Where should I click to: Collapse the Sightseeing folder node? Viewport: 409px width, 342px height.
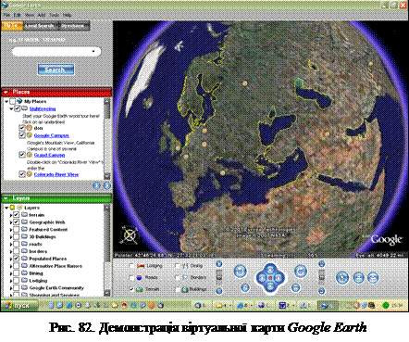11,108
